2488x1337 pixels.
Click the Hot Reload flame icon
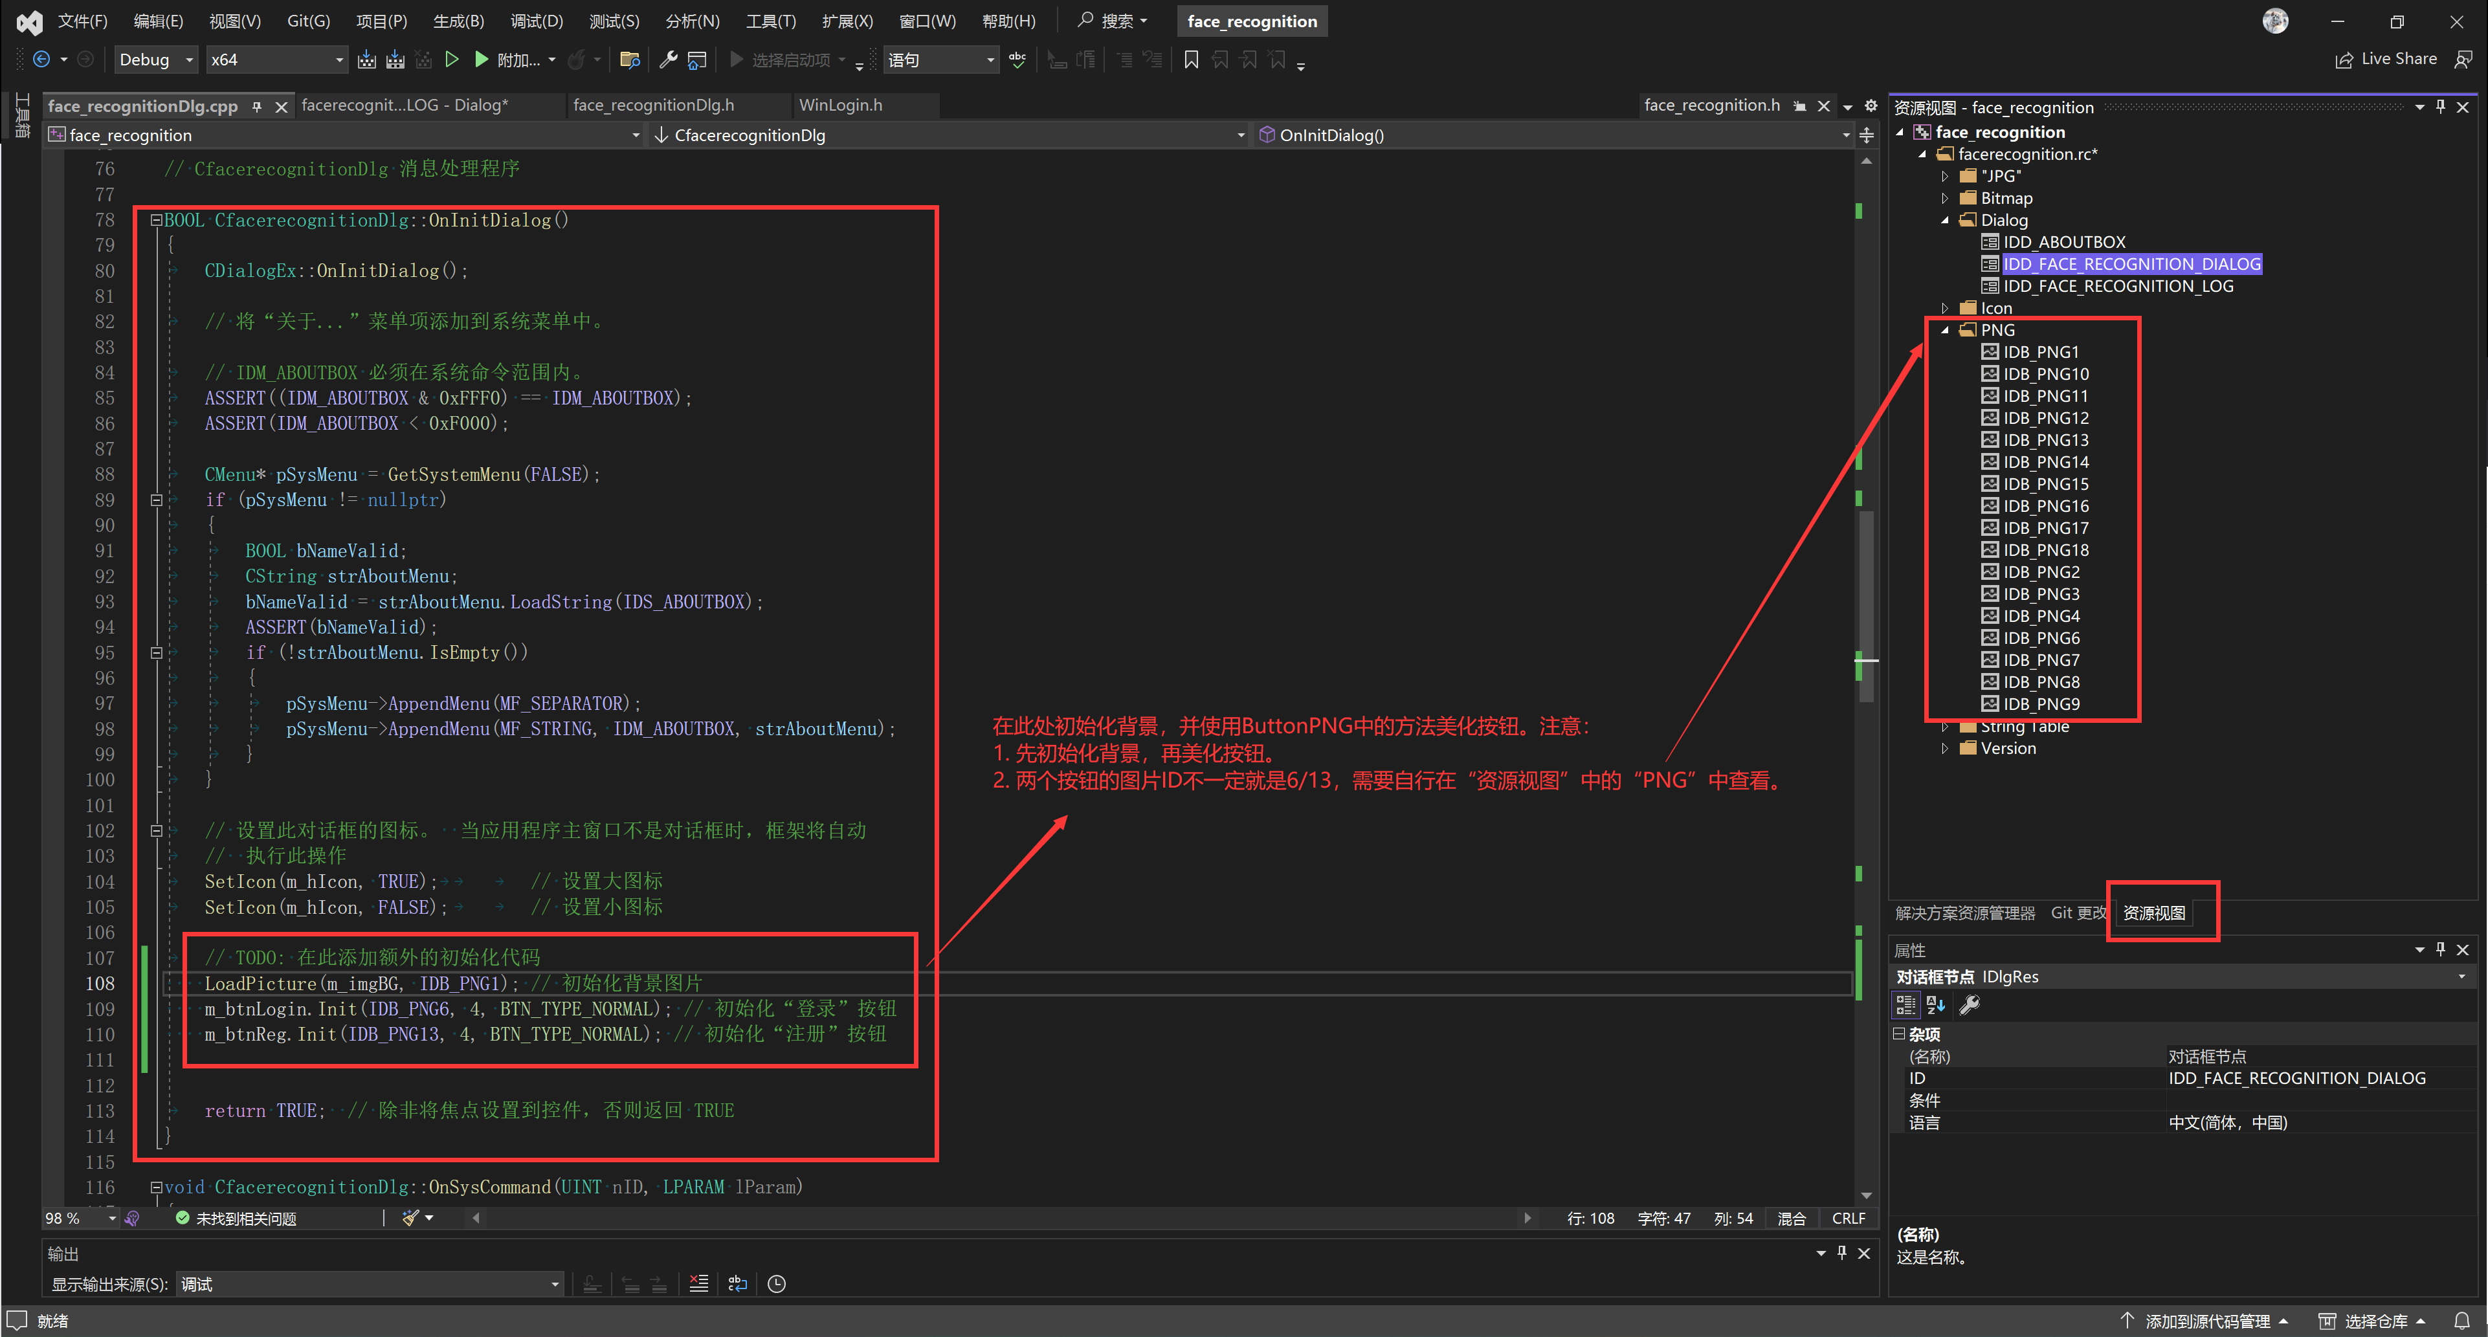click(x=577, y=59)
